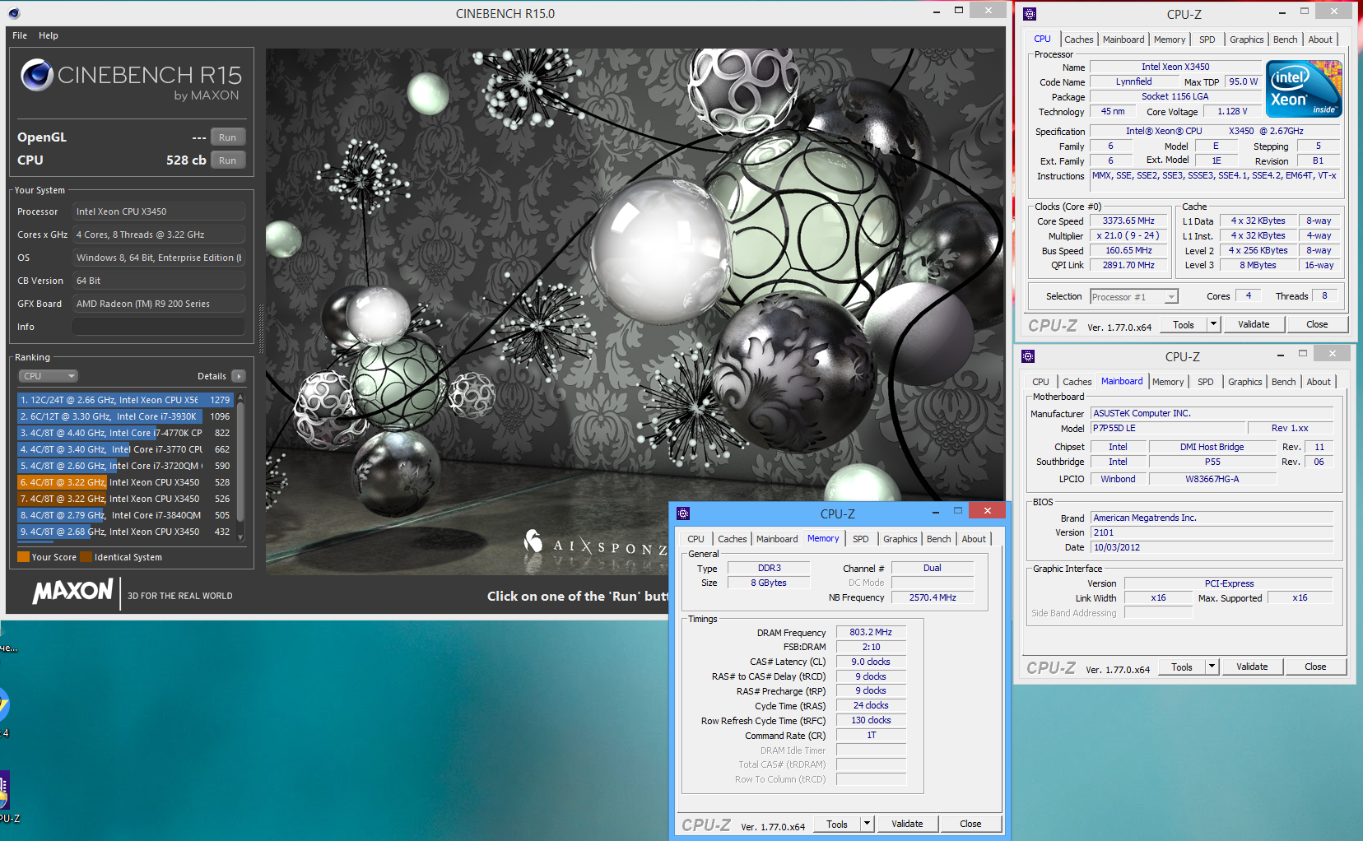This screenshot has height=841, width=1363.
Task: Click GFX Board field AMD Radeon R9 200 Series
Action: tap(159, 304)
